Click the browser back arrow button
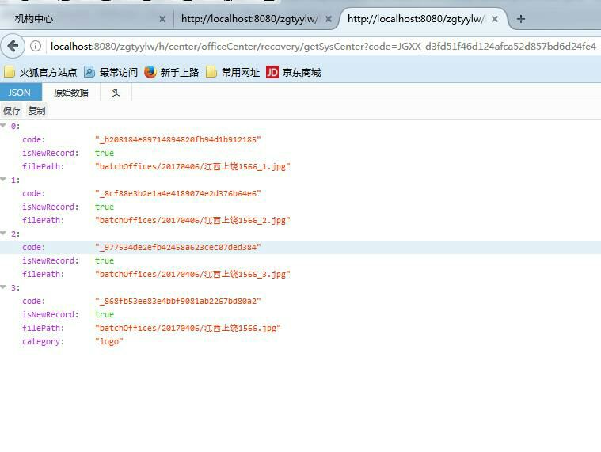 coord(13,46)
